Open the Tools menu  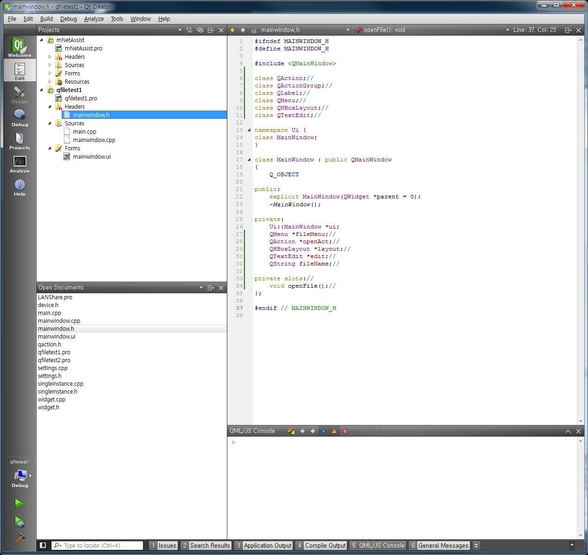[117, 19]
